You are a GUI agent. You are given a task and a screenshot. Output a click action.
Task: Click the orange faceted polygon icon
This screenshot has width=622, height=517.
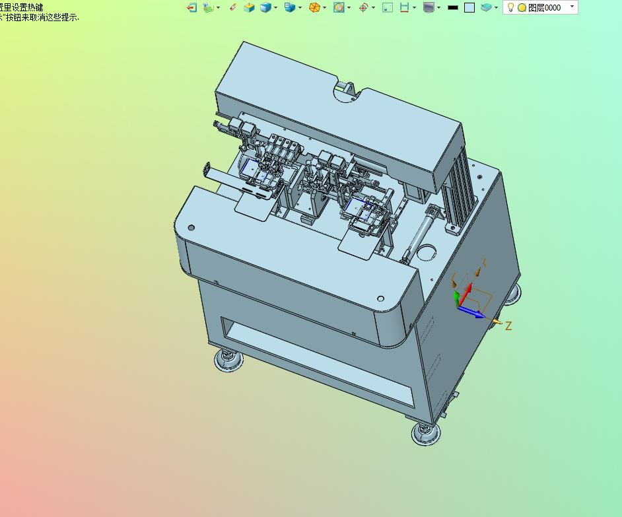[x=314, y=7]
